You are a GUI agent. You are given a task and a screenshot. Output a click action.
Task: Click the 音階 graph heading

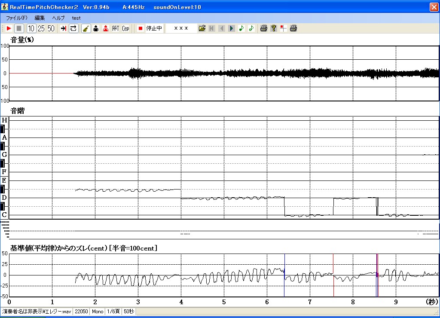click(x=17, y=111)
